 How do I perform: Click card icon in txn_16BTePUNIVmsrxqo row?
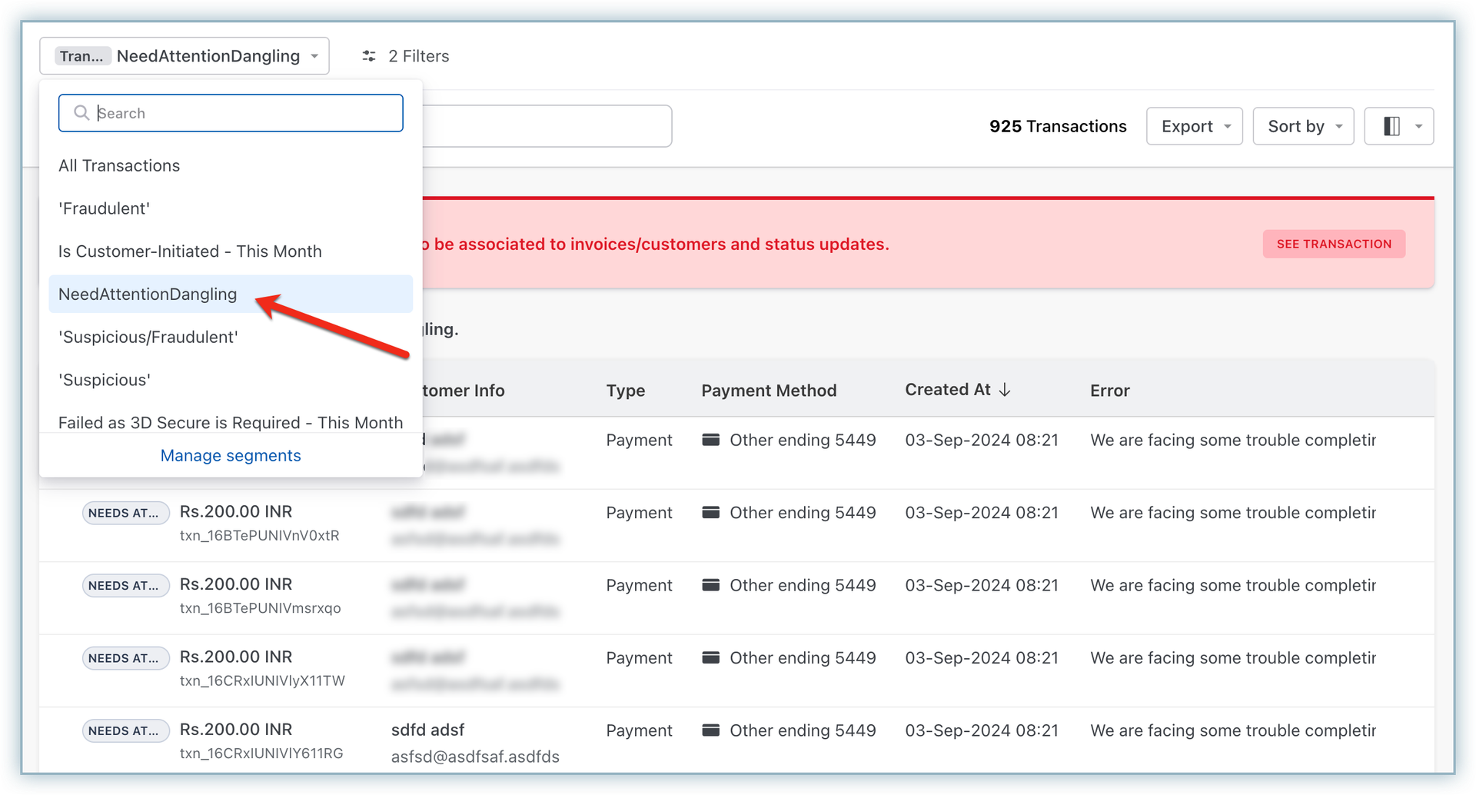[x=711, y=585]
